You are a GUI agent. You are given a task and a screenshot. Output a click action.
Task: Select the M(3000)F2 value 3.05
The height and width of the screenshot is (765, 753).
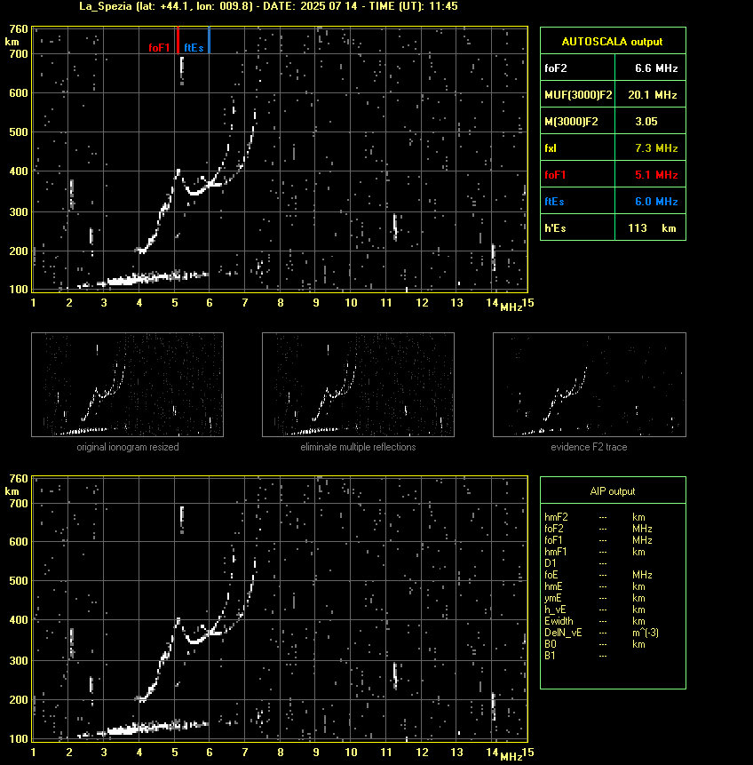pos(646,122)
